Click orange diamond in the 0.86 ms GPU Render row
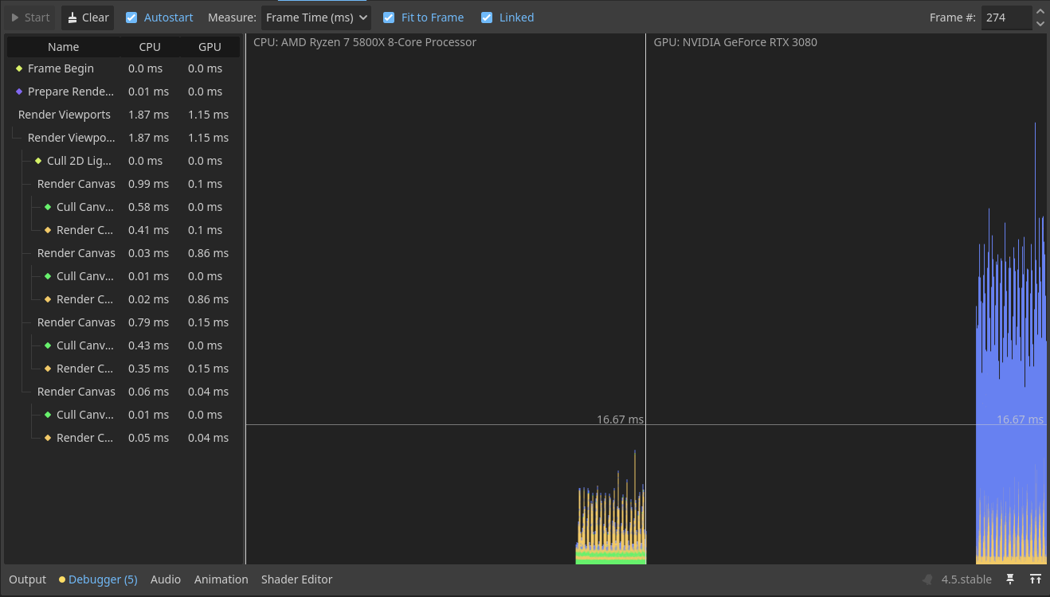This screenshot has height=597, width=1050. tap(48, 299)
